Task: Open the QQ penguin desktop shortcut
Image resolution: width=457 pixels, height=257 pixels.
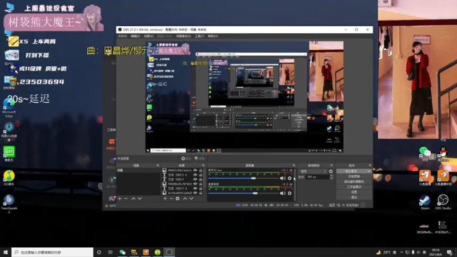Action: 443,154
